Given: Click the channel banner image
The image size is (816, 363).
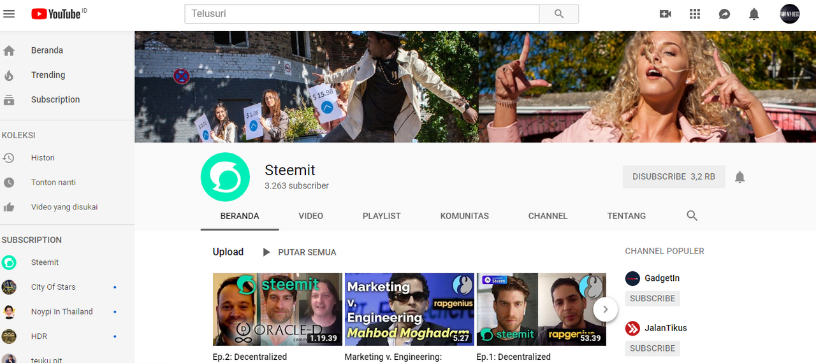Looking at the screenshot, I should pyautogui.click(x=475, y=87).
